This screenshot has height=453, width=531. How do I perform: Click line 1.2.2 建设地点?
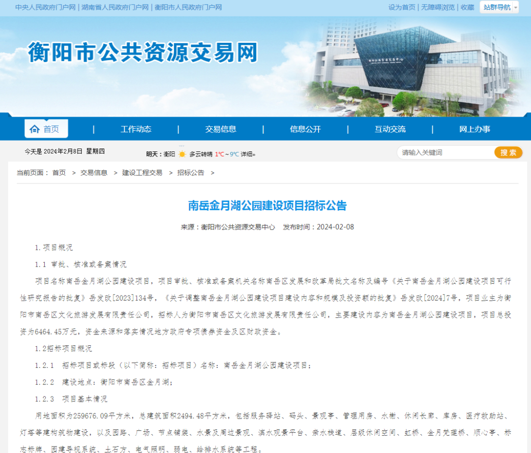pyautogui.click(x=104, y=382)
